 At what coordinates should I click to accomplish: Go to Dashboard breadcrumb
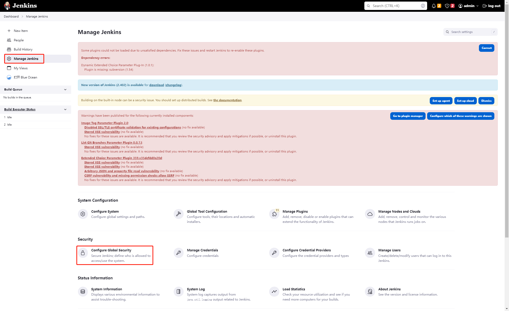tap(11, 16)
